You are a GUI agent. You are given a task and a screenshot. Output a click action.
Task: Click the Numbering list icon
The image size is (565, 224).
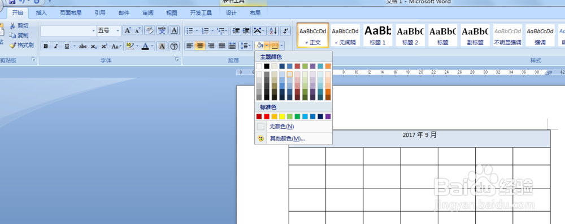[206, 31]
